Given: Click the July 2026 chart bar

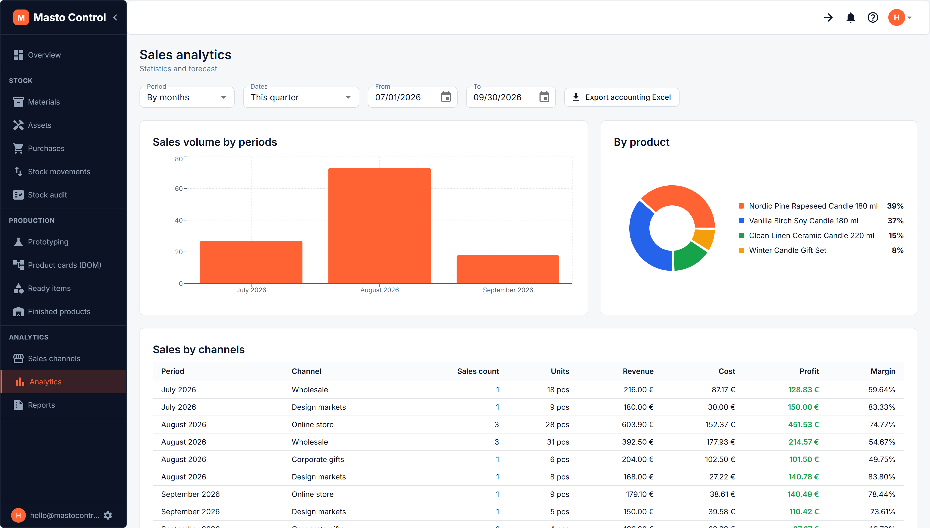Looking at the screenshot, I should tap(251, 262).
